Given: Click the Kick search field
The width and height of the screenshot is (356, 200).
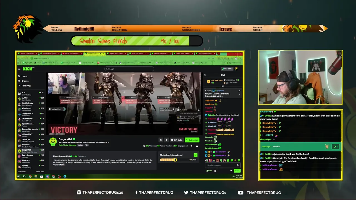Looking at the screenshot, I should point(129,69).
